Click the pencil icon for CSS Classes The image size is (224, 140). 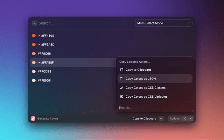tap(121, 87)
